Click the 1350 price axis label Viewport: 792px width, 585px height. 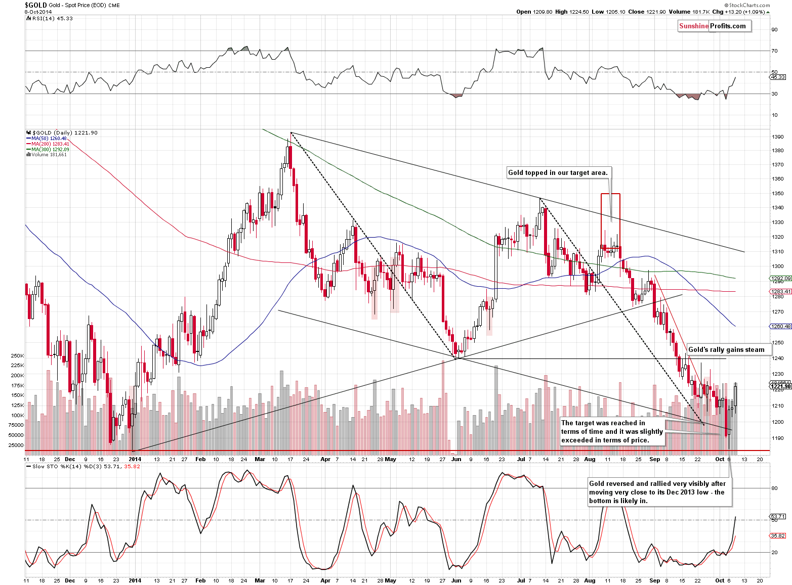[778, 193]
